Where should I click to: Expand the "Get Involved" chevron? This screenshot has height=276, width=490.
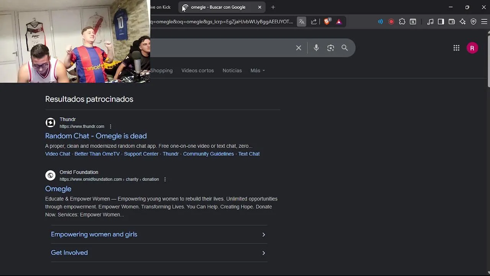tap(264, 253)
